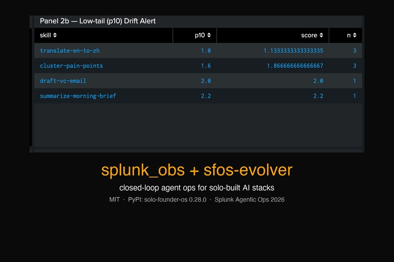This screenshot has height=262, width=394.
Task: Click score 1.1333333333333335
Action: 293,51
